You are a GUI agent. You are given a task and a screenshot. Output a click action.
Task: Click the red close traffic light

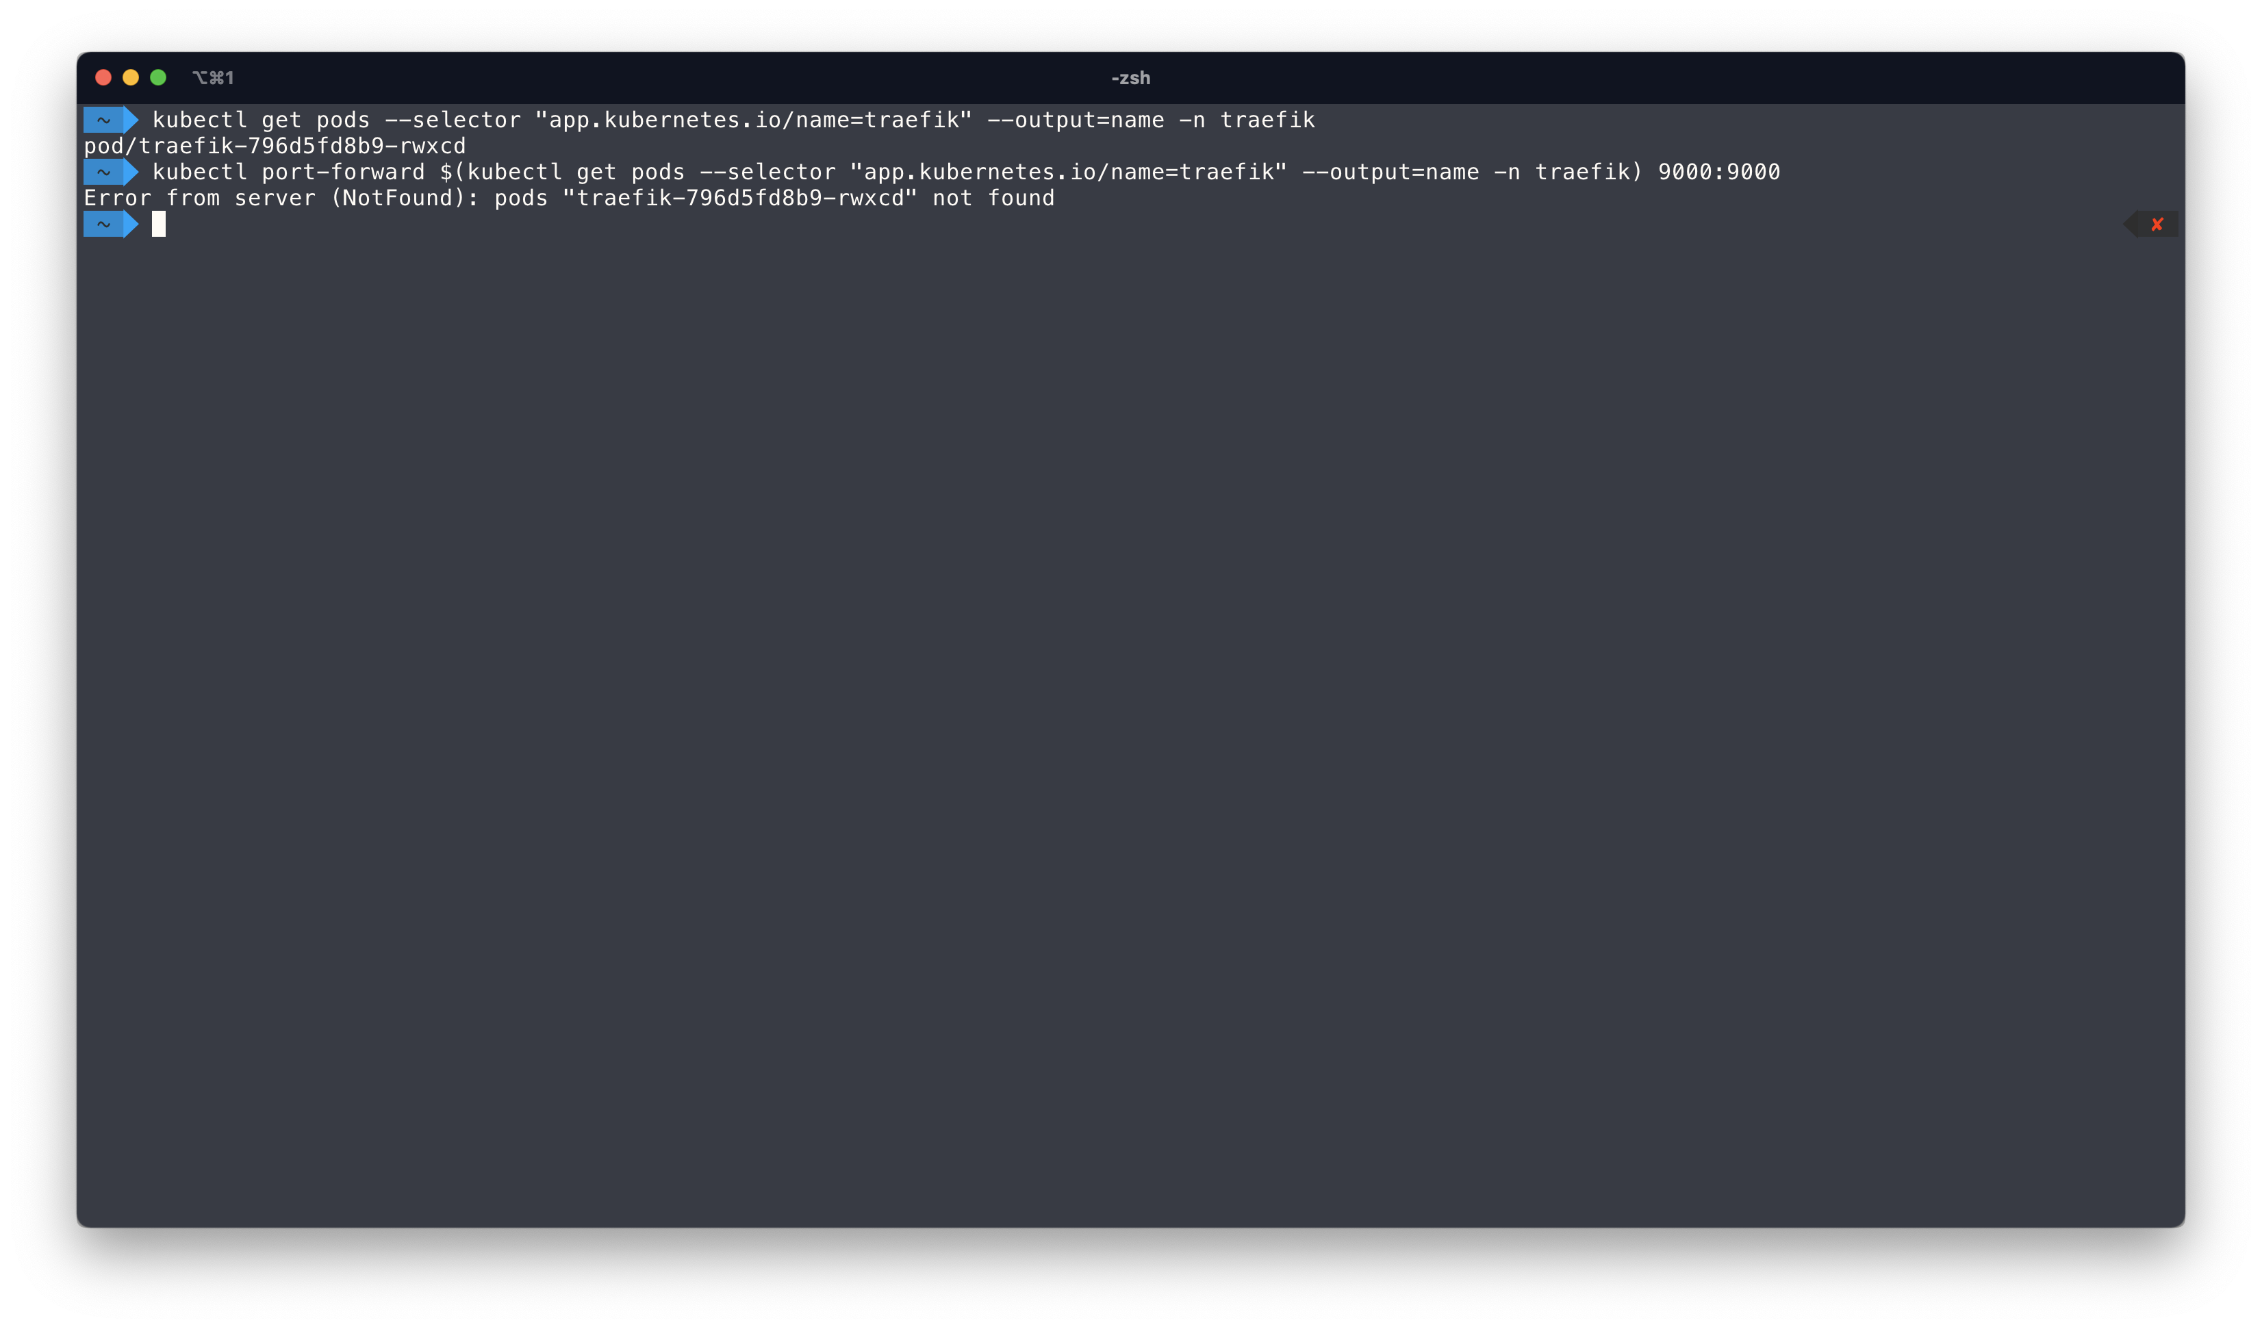(x=105, y=78)
